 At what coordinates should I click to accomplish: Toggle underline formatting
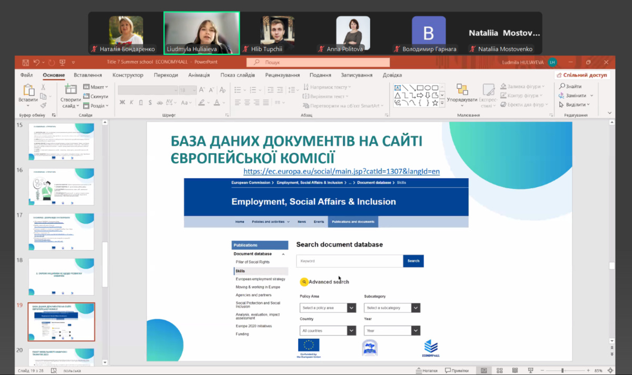(141, 102)
